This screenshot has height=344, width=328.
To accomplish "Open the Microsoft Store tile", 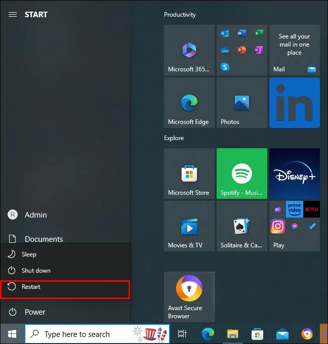I will tap(189, 174).
